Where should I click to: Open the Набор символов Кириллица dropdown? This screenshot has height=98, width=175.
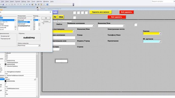pos(39,45)
